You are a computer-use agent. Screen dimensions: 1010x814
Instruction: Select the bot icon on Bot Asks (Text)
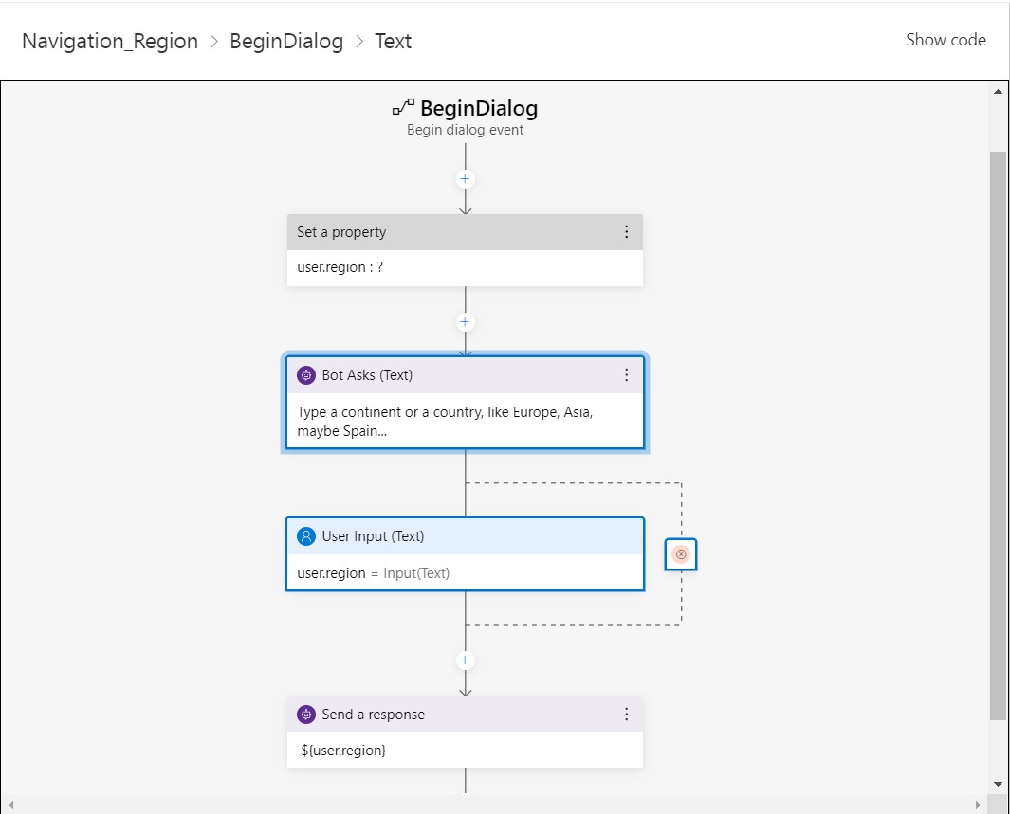click(x=305, y=375)
